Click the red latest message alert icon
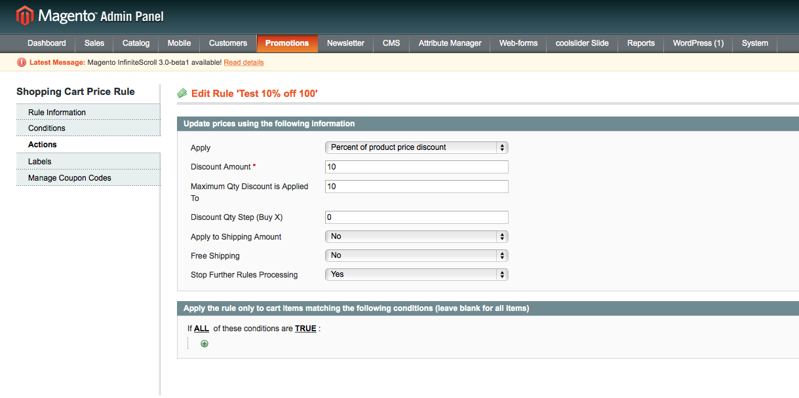This screenshot has height=398, width=799. pyautogui.click(x=22, y=63)
